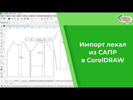The width and height of the screenshot is (133, 100).
Task: Click the Copy icon in the toolbar
Action: pos(25,19)
